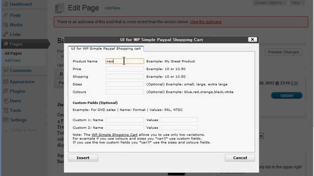Click the Settings sliders icon
Image resolution: width=314 pixels, height=176 pixels.
pyautogui.click(x=6, y=120)
